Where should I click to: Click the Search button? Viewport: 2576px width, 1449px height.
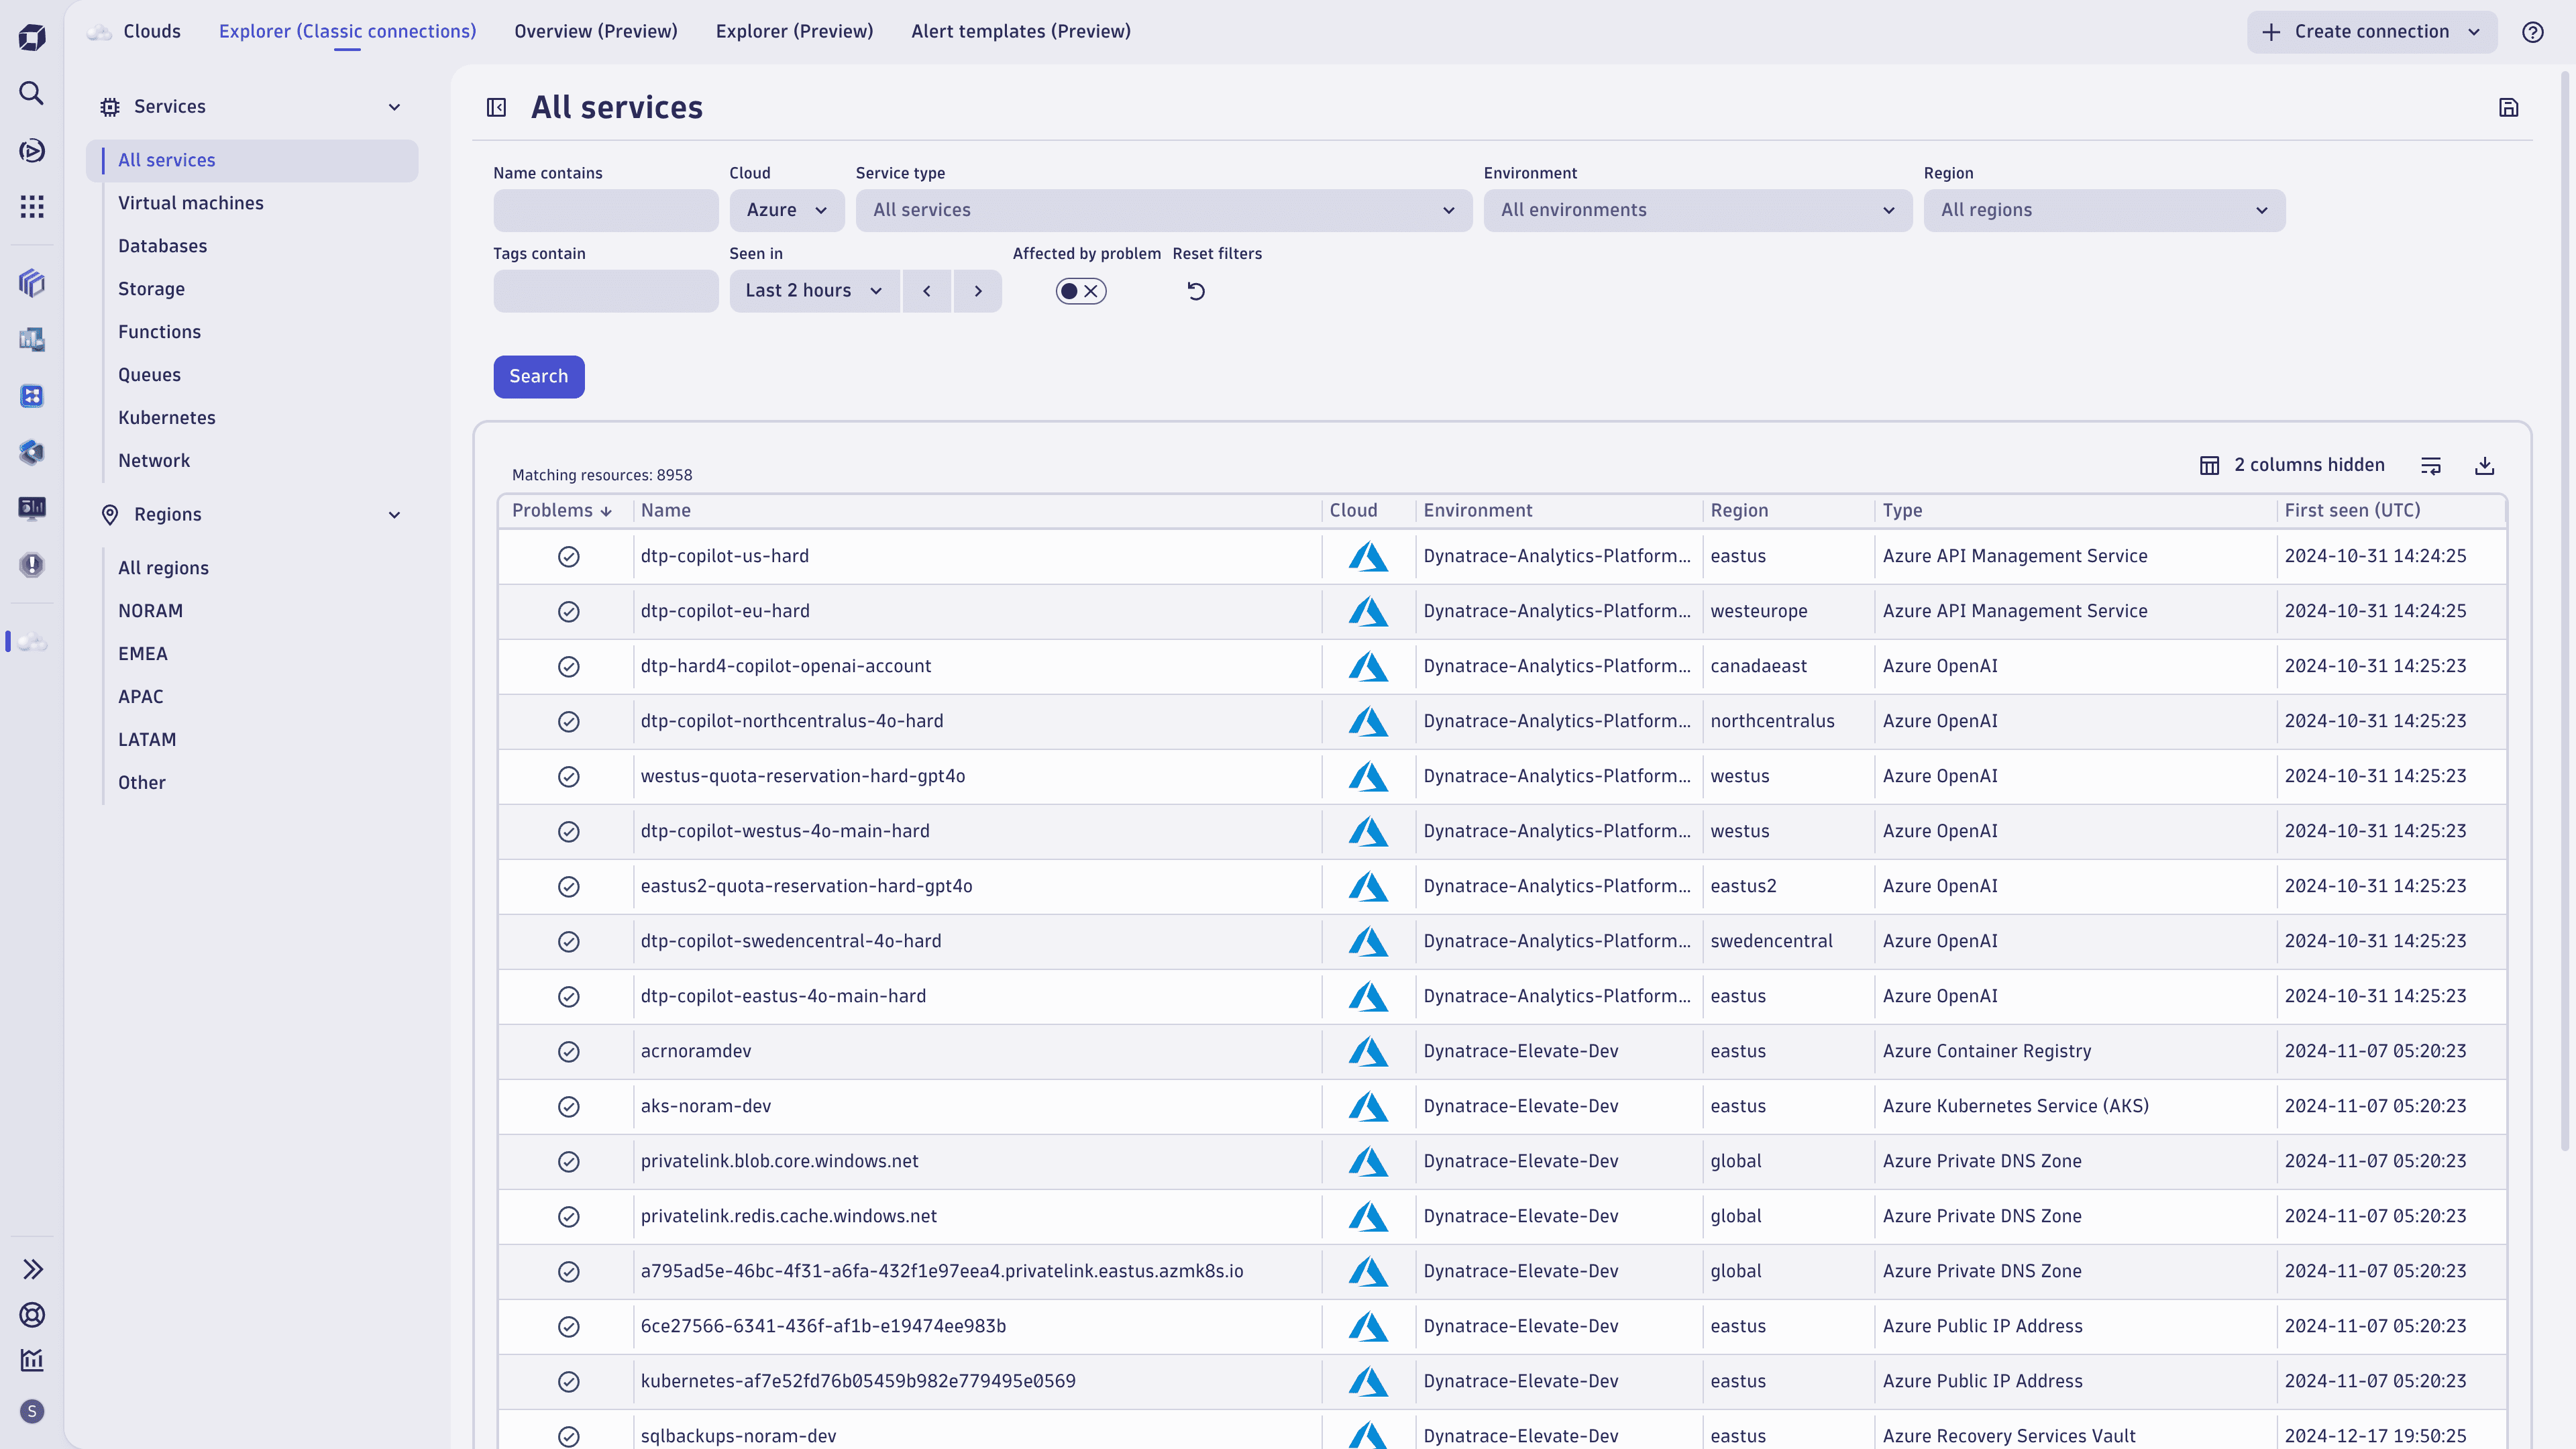pyautogui.click(x=539, y=377)
